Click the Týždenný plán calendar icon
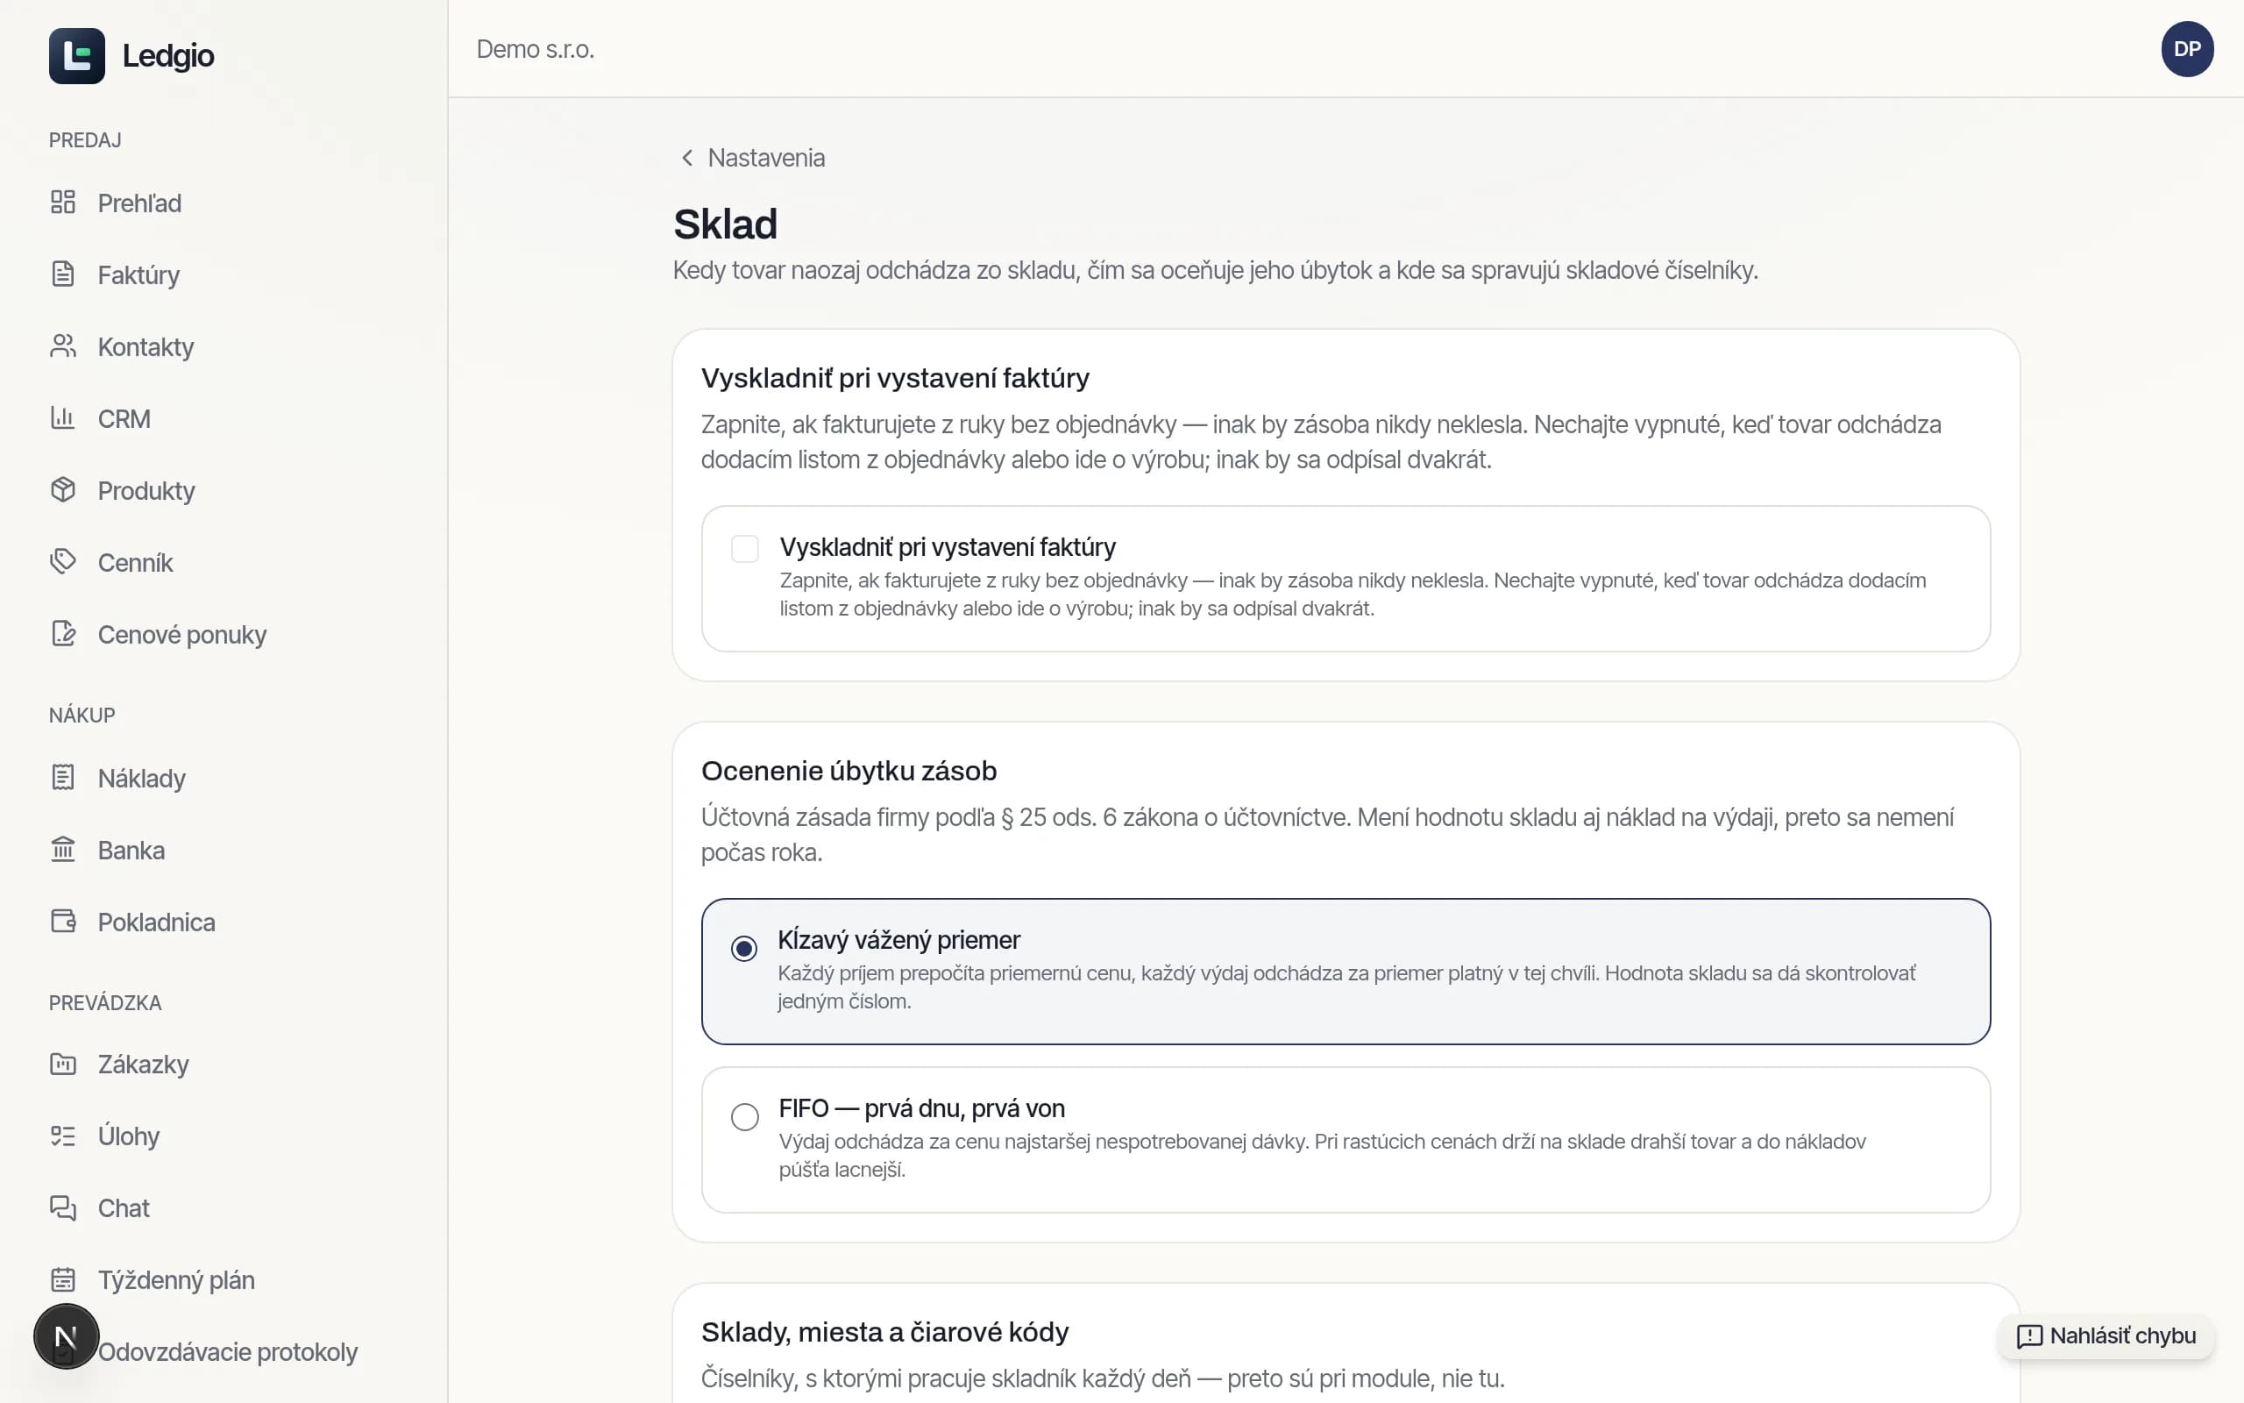Image resolution: width=2244 pixels, height=1403 pixels. (63, 1279)
